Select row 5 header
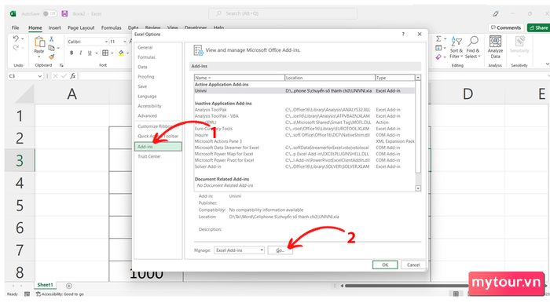 click(20, 205)
